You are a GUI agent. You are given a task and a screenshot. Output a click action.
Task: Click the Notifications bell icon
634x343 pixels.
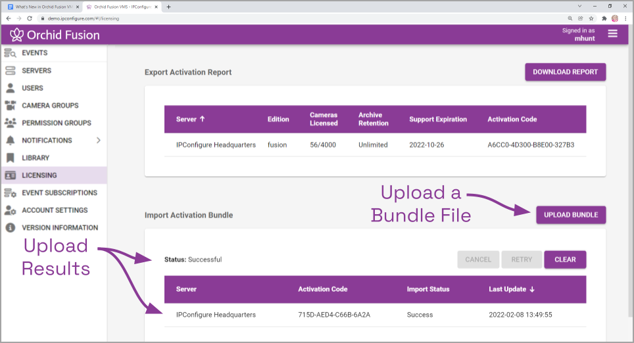pos(10,140)
